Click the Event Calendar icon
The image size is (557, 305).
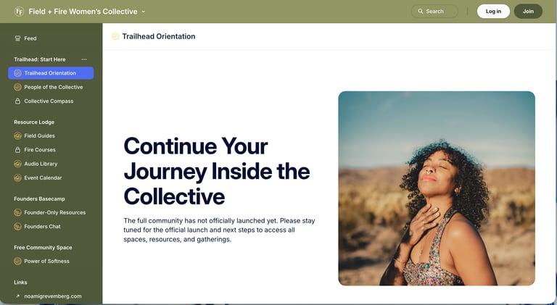click(x=18, y=177)
